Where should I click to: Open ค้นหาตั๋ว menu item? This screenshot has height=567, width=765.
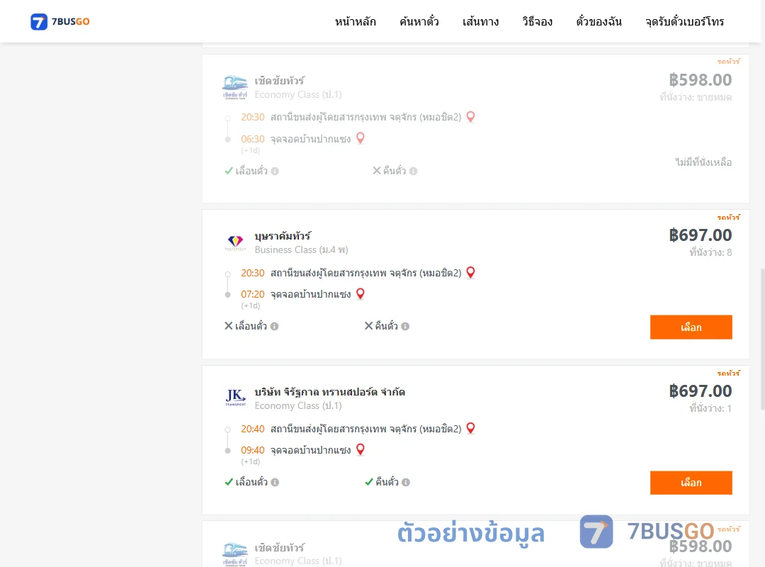[x=419, y=21]
